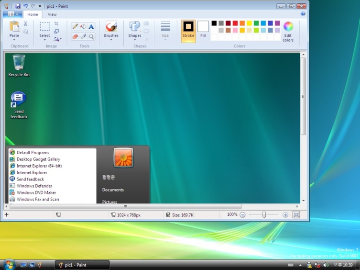Click the Copy icon below the scissors
Image resolution: width=360 pixels, height=270 pixels.
point(26,31)
